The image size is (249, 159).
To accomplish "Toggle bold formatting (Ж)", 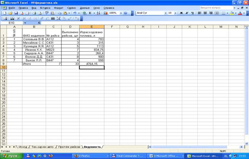I will point(181,13).
